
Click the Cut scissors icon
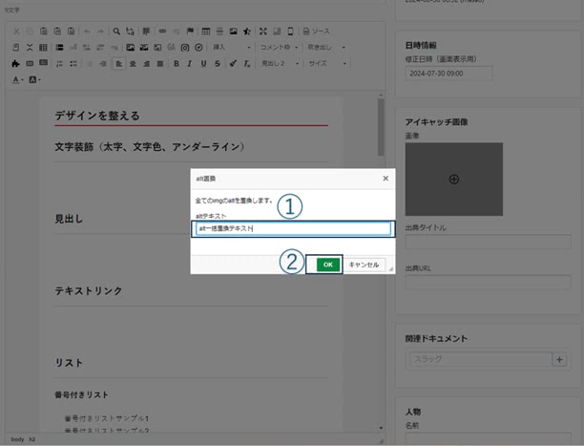tap(16, 32)
